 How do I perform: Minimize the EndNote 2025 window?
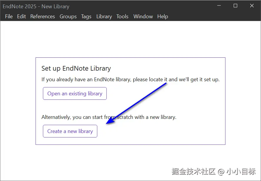click(x=219, y=6)
